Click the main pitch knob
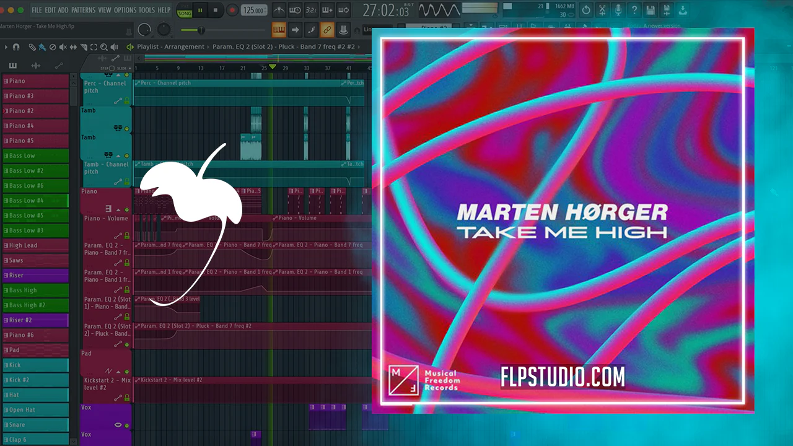Image resolution: width=793 pixels, height=446 pixels. click(164, 30)
